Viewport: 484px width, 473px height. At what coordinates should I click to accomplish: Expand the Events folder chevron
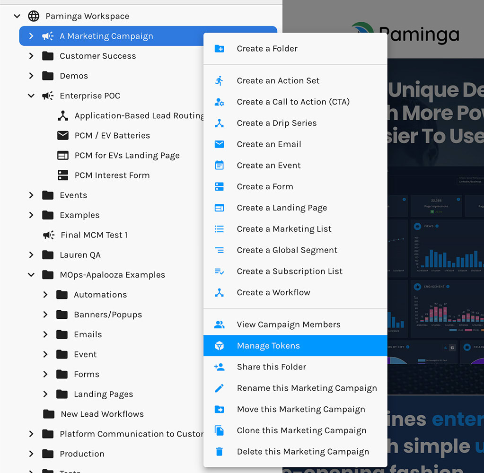(31, 195)
